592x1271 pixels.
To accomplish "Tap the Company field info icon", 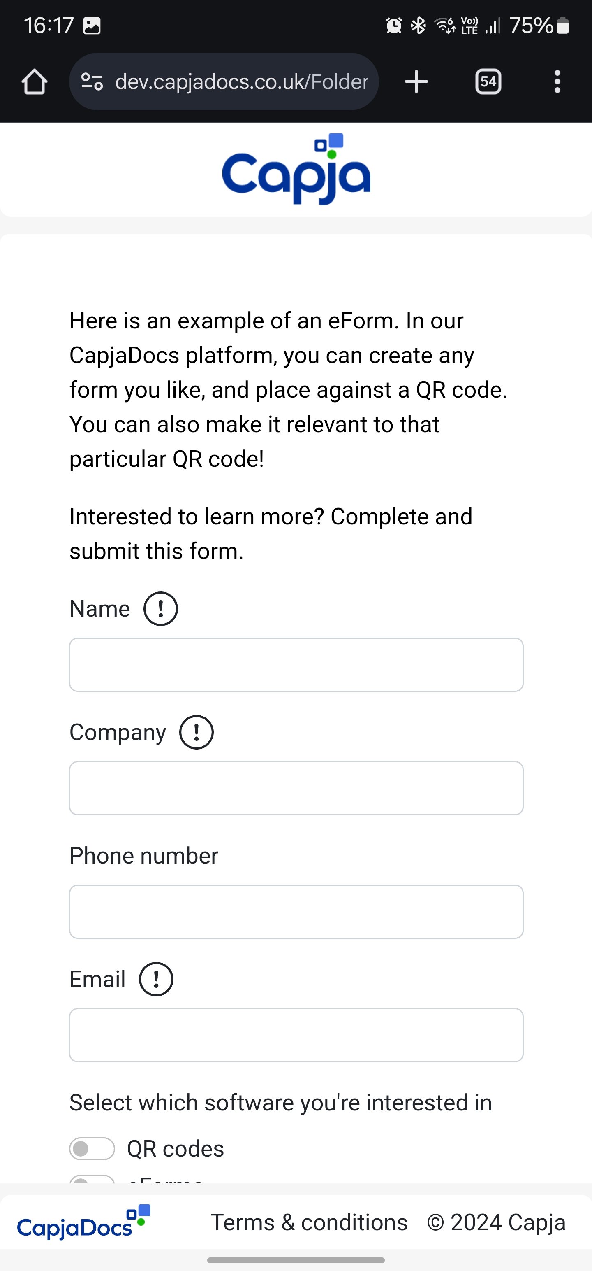I will [196, 732].
